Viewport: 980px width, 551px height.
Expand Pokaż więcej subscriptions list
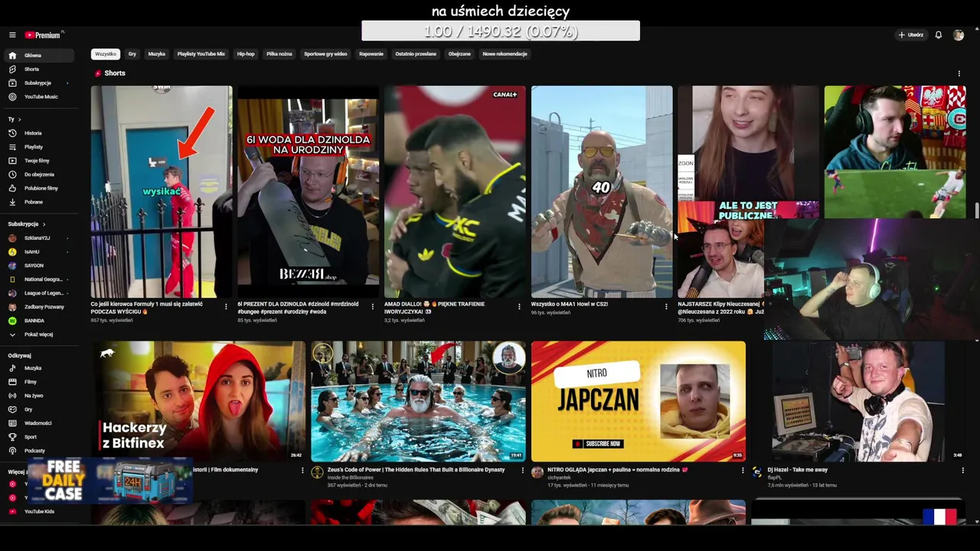pyautogui.click(x=38, y=334)
